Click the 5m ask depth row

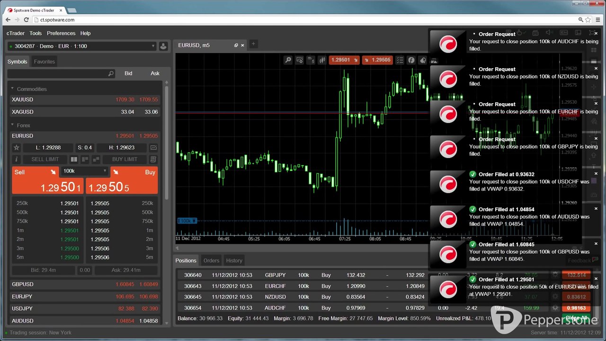tap(122, 257)
